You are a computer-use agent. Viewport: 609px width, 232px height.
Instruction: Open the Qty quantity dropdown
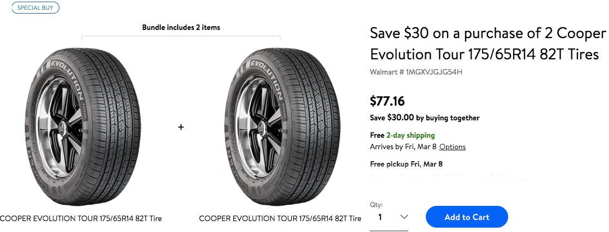pos(389,217)
